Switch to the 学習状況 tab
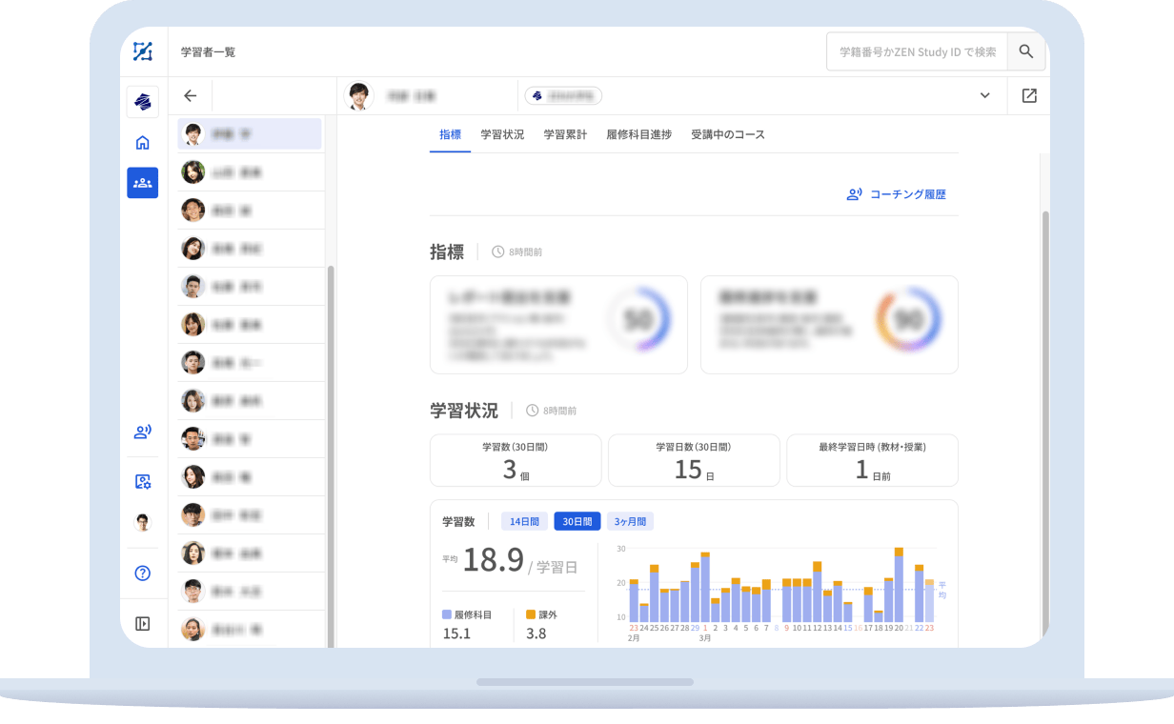 [502, 135]
